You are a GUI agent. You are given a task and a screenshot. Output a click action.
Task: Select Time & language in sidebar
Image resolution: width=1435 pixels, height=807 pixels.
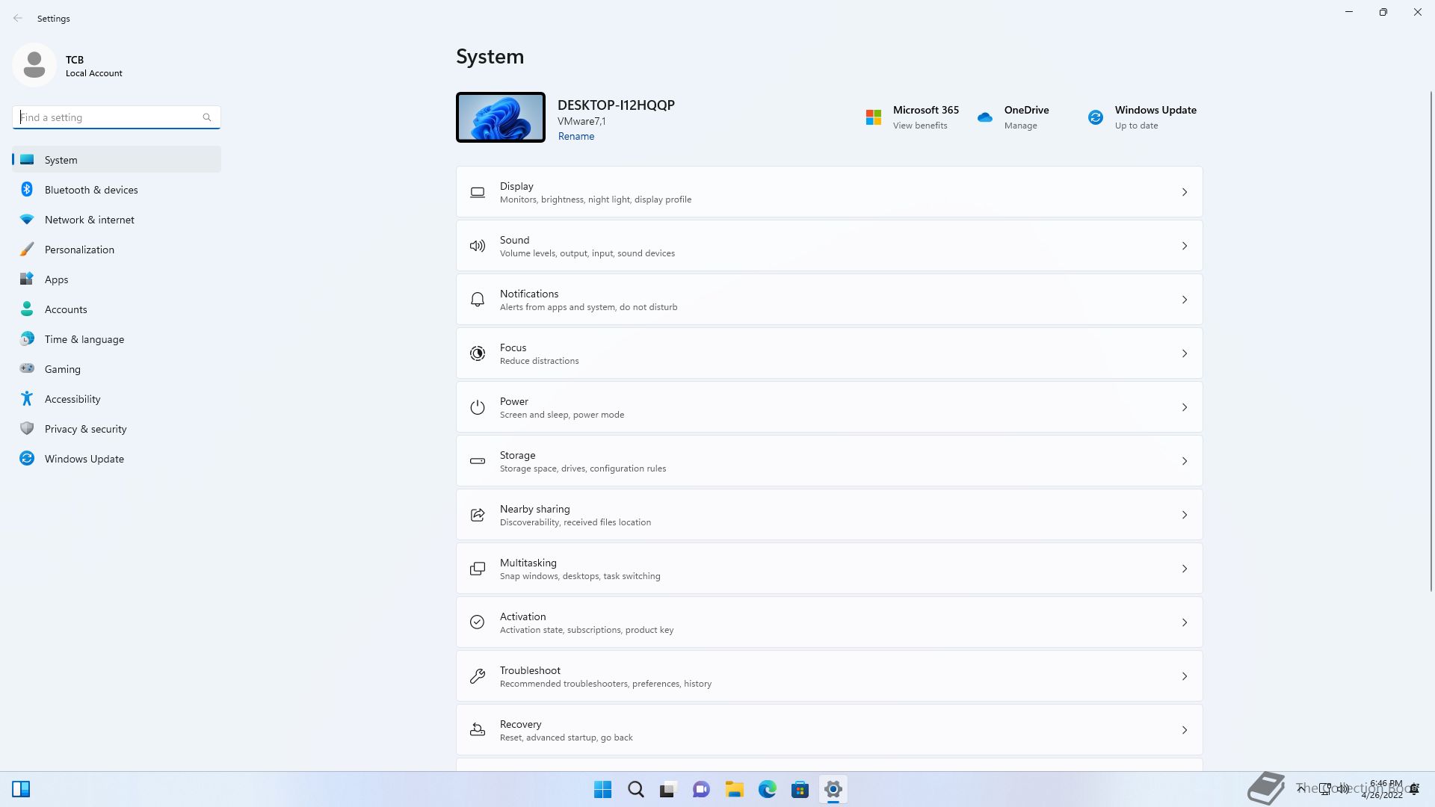[84, 339]
